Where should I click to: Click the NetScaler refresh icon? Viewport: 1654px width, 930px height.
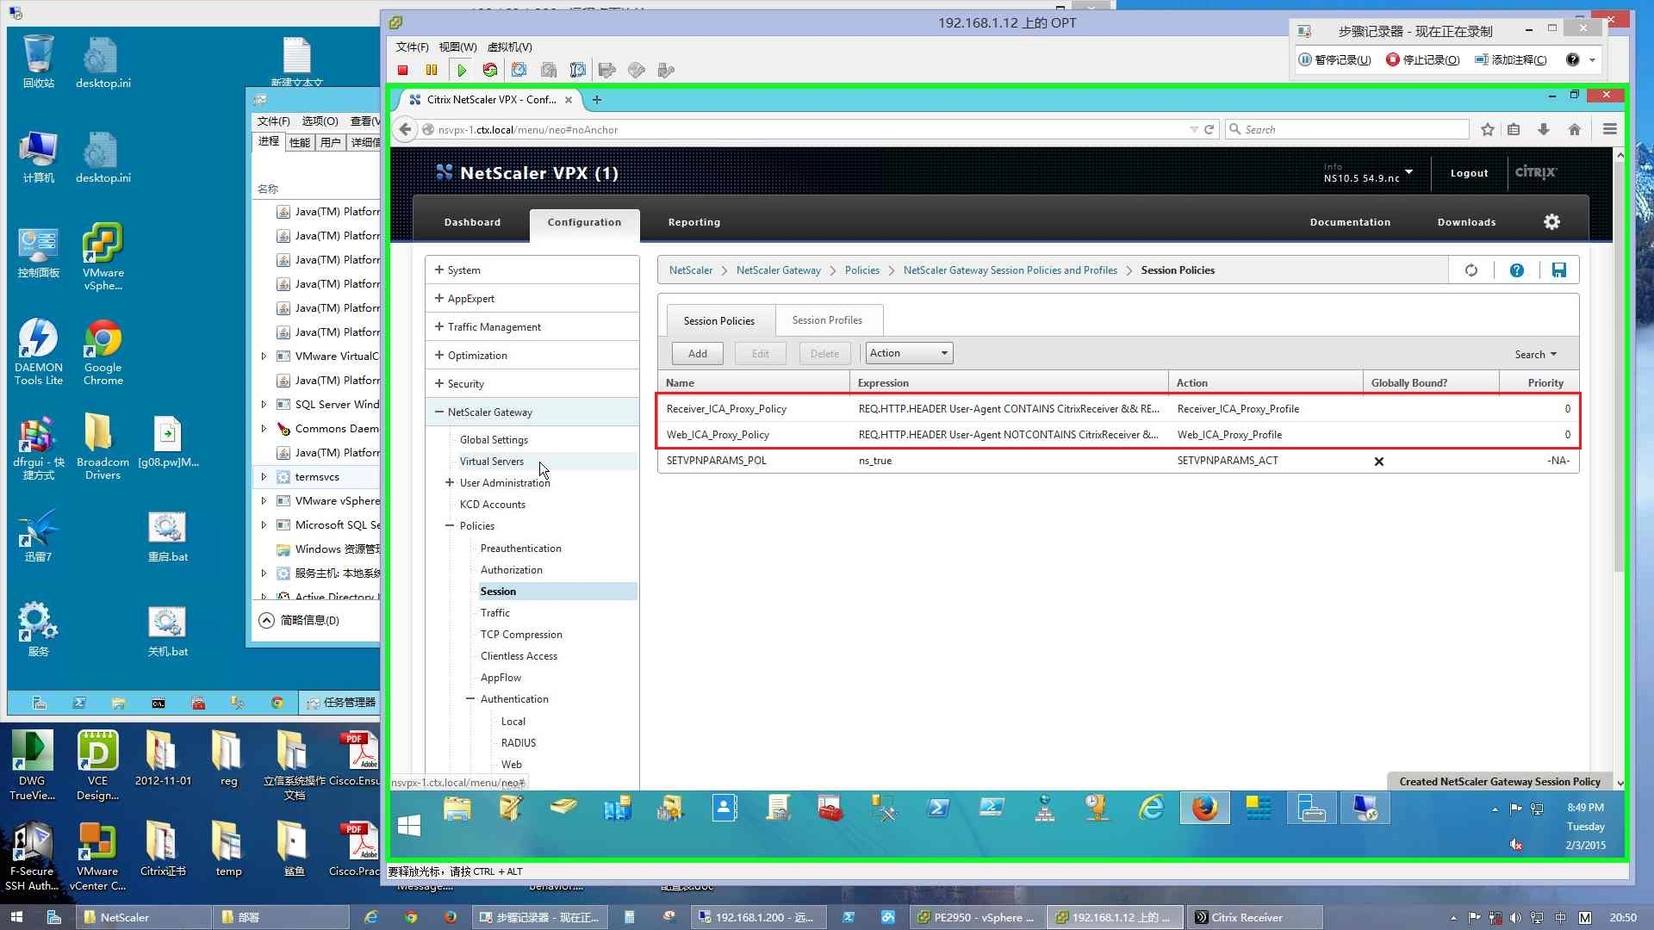[1471, 270]
